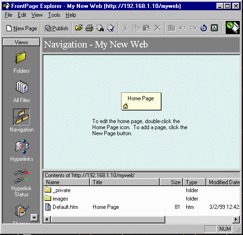Image resolution: width=243 pixels, height=235 pixels.
Task: Open the Hyperlinks view
Action: click(22, 150)
